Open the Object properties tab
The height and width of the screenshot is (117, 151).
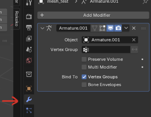click(29, 89)
